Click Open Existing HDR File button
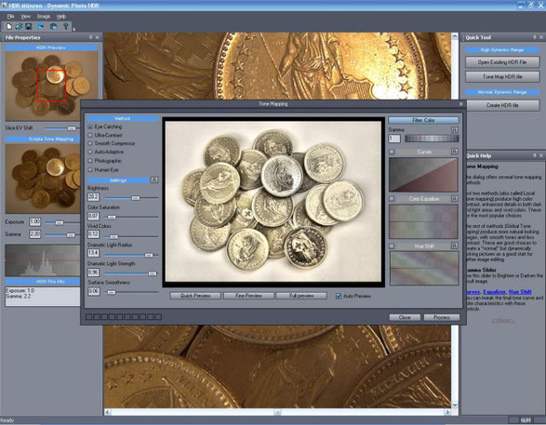Viewport: 546px width, 425px height. tap(502, 62)
